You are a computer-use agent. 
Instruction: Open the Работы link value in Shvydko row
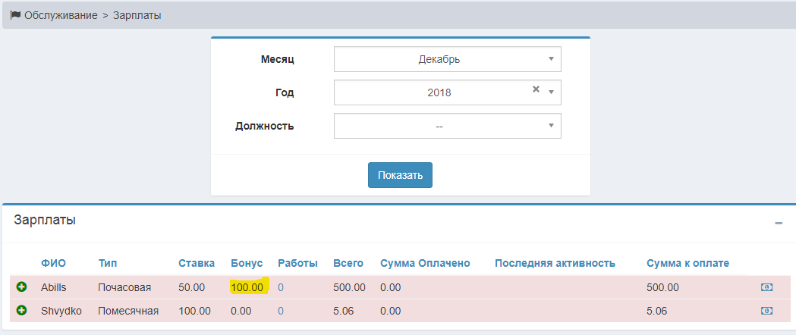click(281, 310)
